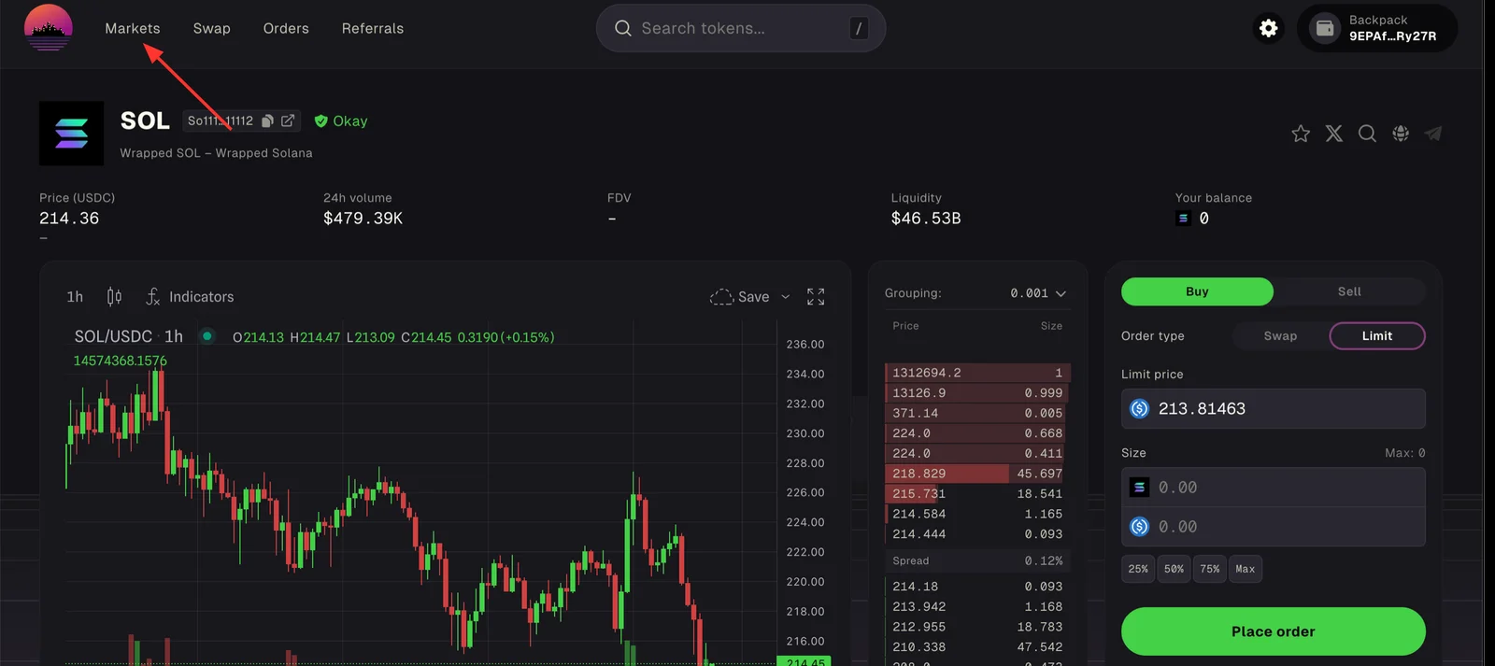Open the X (Twitter) link icon
The width and height of the screenshot is (1495, 666).
click(1334, 134)
